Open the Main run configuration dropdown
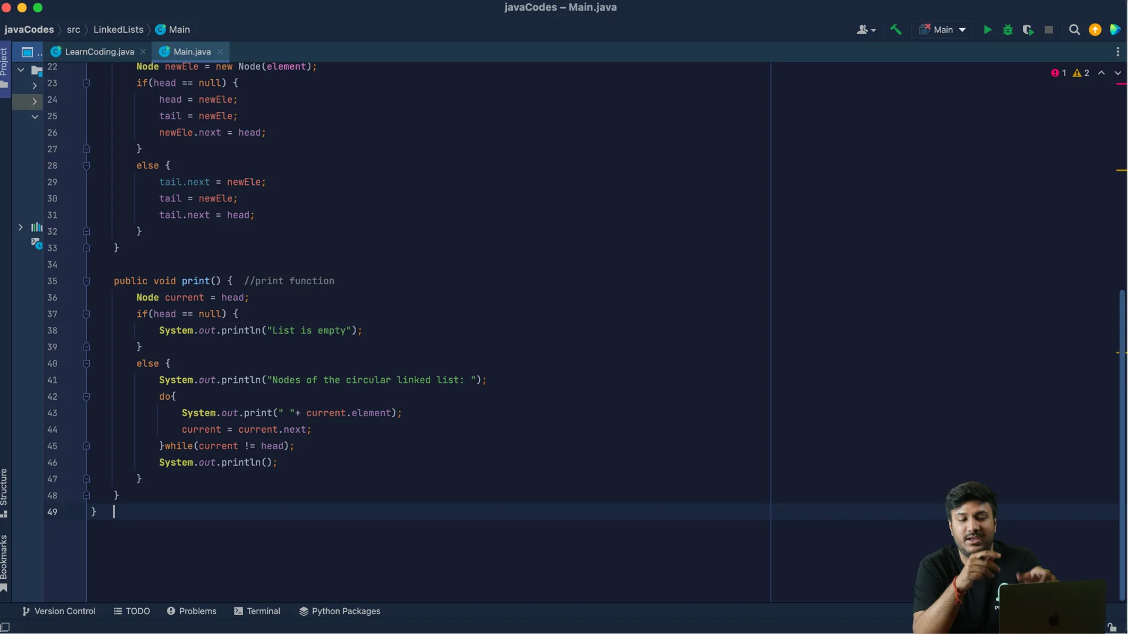 943,30
